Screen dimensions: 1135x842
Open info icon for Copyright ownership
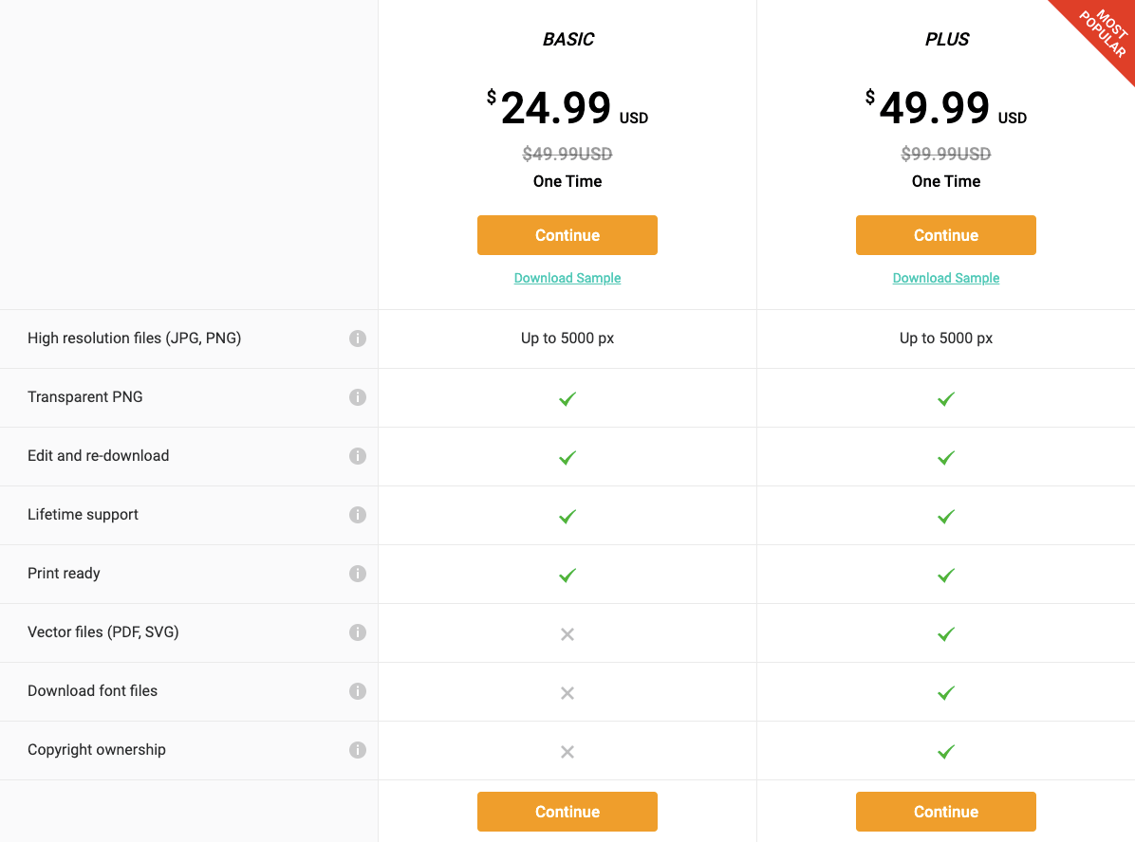(x=358, y=750)
